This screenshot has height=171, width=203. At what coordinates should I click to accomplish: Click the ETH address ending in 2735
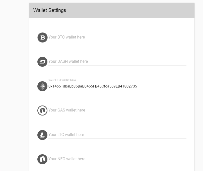[x=133, y=86]
